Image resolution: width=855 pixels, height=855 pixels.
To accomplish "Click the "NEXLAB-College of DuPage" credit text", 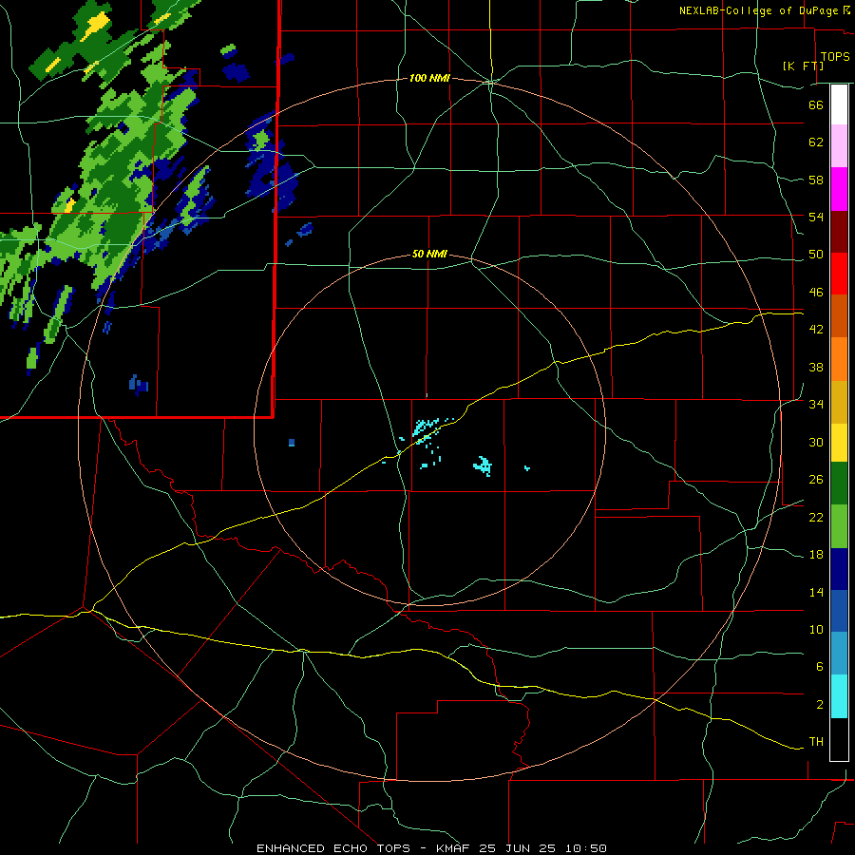I will tap(760, 10).
